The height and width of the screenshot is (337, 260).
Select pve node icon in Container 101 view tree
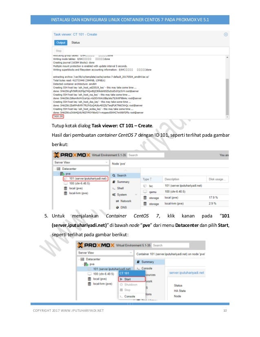(86, 264)
